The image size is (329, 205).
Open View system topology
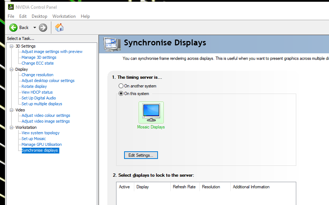tap(40, 133)
